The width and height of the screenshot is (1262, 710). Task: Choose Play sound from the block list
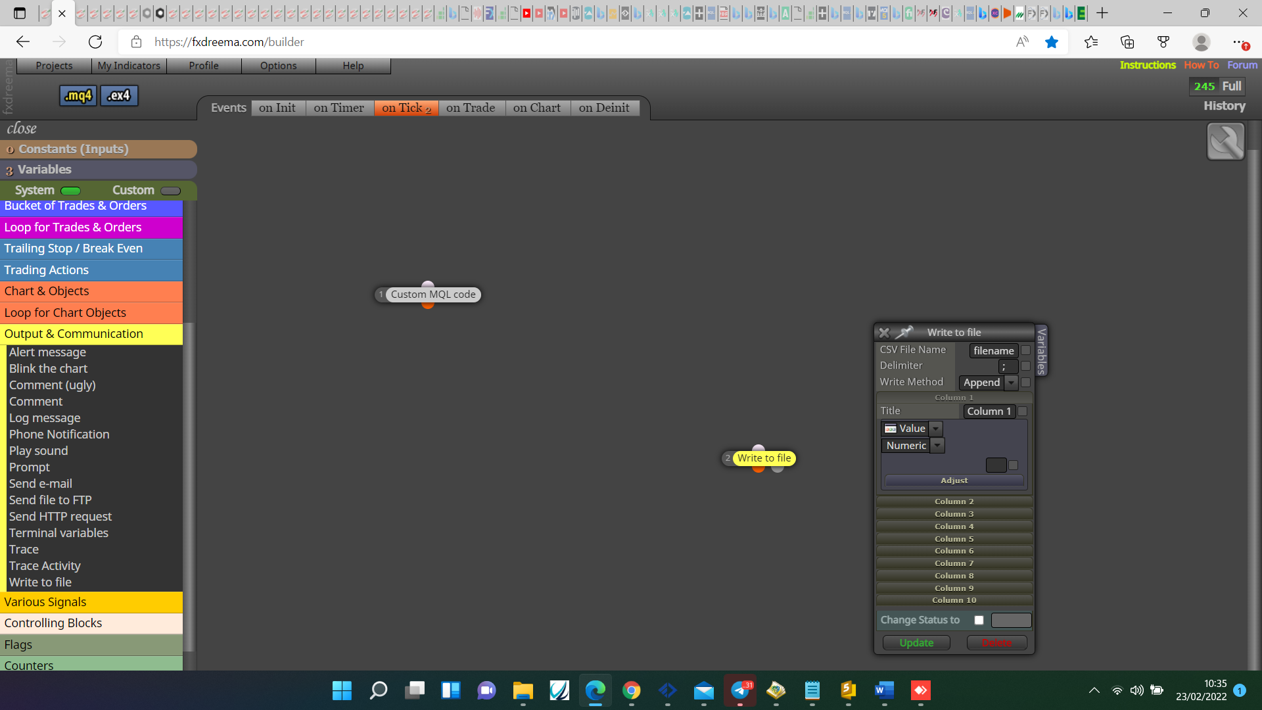[38, 451]
